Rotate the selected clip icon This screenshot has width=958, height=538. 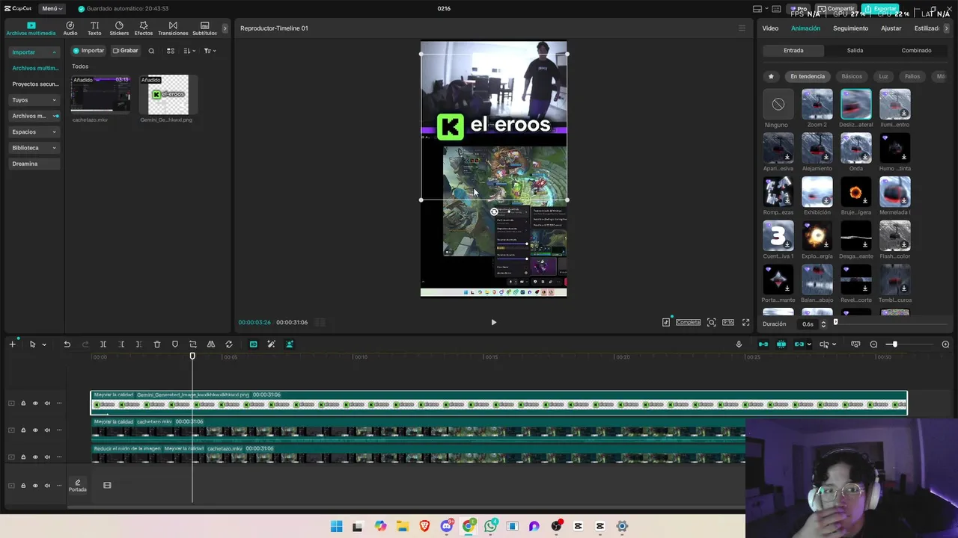(229, 344)
